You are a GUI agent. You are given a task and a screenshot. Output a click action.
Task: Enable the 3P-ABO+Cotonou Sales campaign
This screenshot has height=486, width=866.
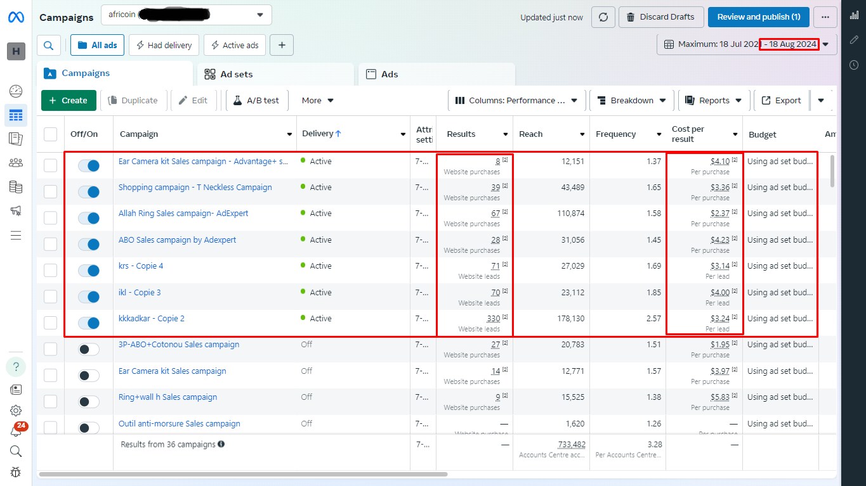[89, 349]
